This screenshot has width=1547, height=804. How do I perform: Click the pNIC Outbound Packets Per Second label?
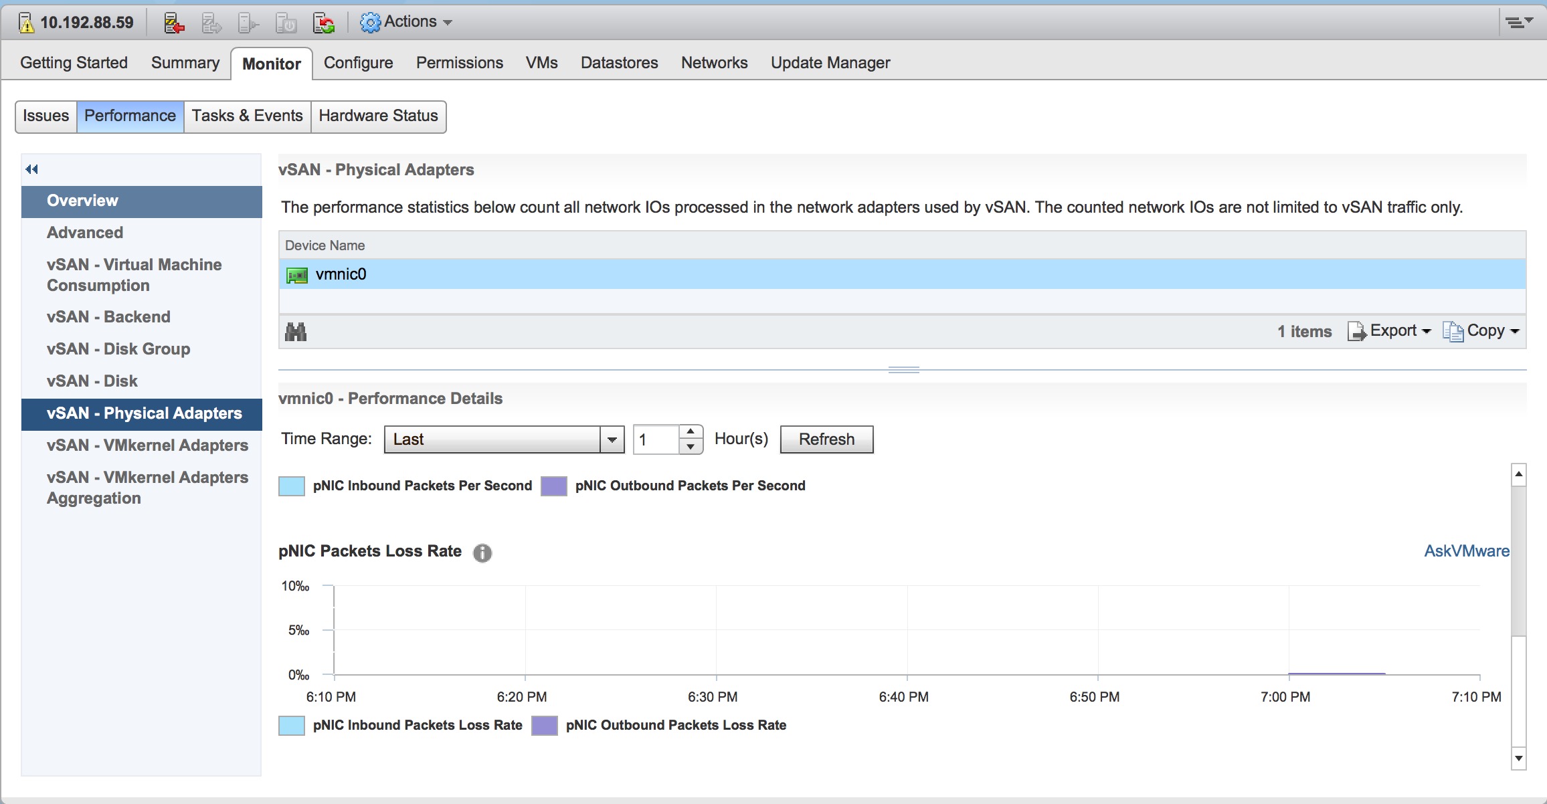click(691, 486)
